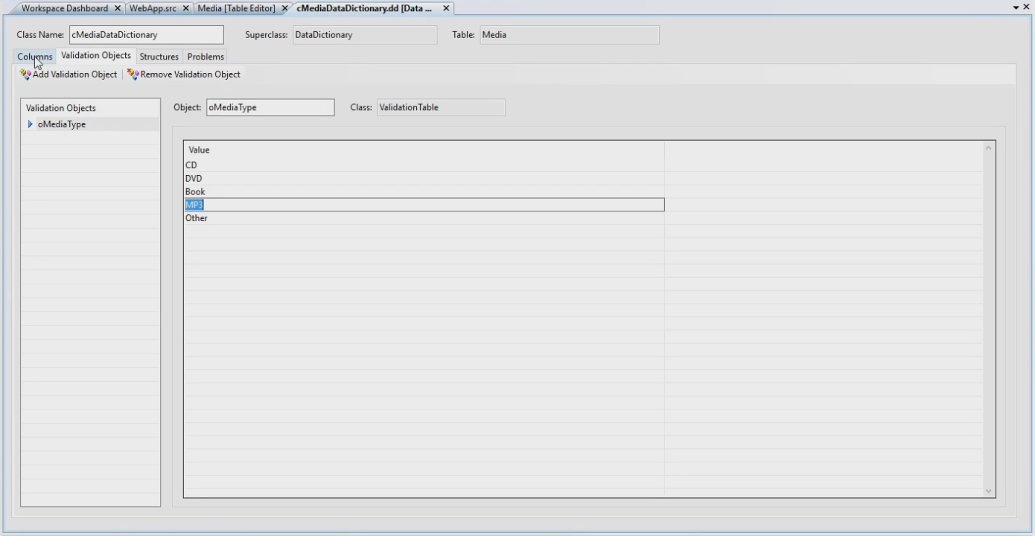The height and width of the screenshot is (536, 1035).
Task: Switch to the Columns tab
Action: point(35,57)
